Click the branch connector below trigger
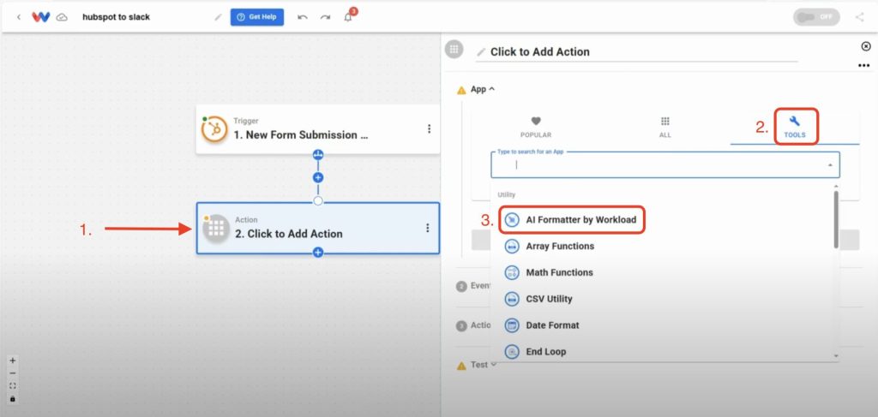This screenshot has height=417, width=878. click(x=318, y=155)
